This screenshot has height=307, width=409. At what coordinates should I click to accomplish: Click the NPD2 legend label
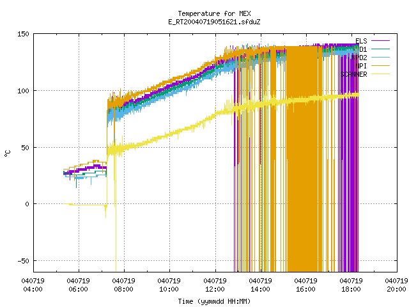[x=359, y=58]
